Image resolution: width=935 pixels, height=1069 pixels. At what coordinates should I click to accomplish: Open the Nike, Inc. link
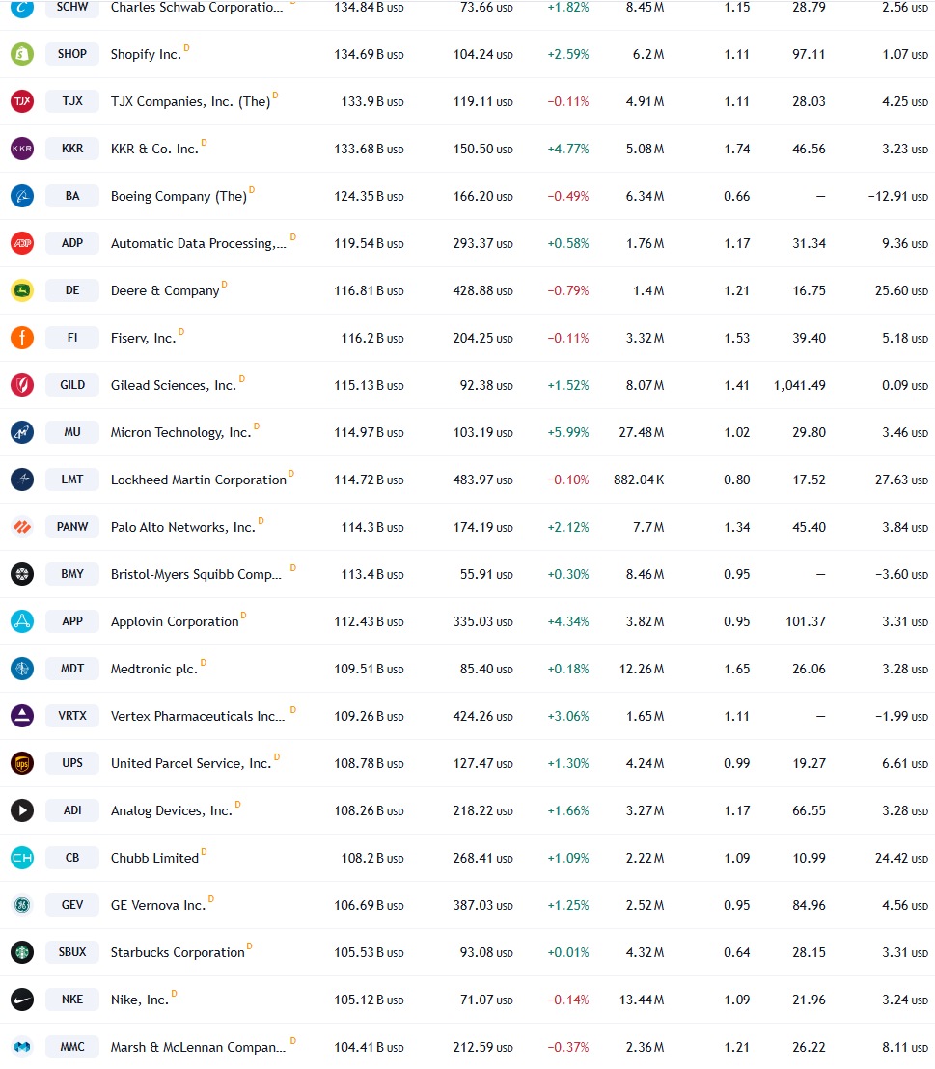tap(140, 1000)
